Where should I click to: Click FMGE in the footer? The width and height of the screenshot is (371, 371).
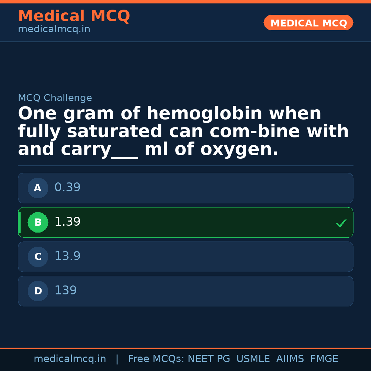(x=324, y=359)
